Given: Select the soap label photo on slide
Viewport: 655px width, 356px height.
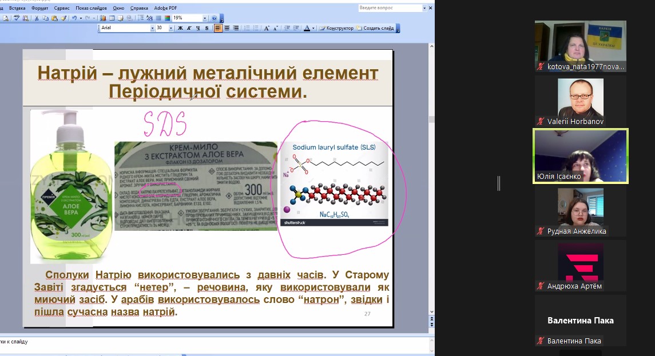Looking at the screenshot, I should tap(196, 186).
